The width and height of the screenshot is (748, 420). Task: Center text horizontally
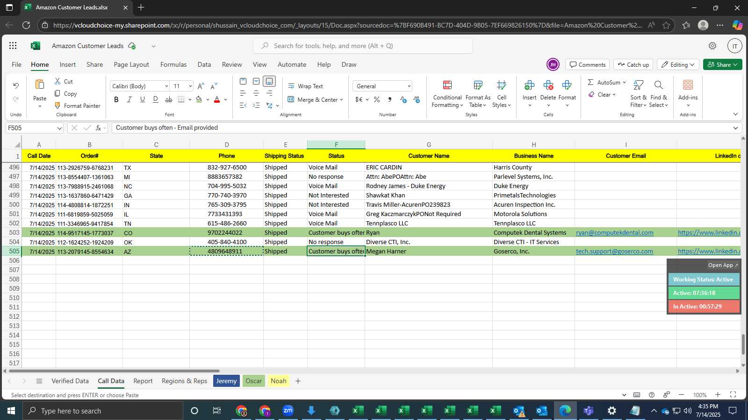click(256, 93)
